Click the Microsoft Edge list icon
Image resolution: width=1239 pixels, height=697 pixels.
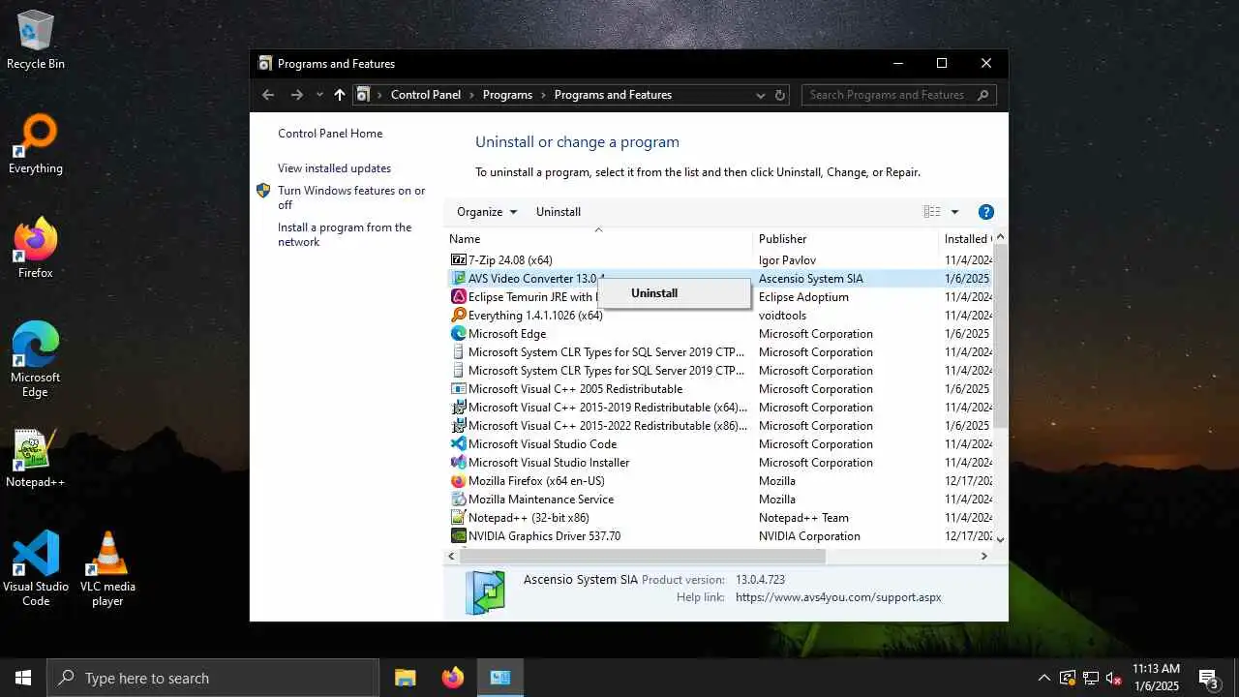click(x=459, y=333)
